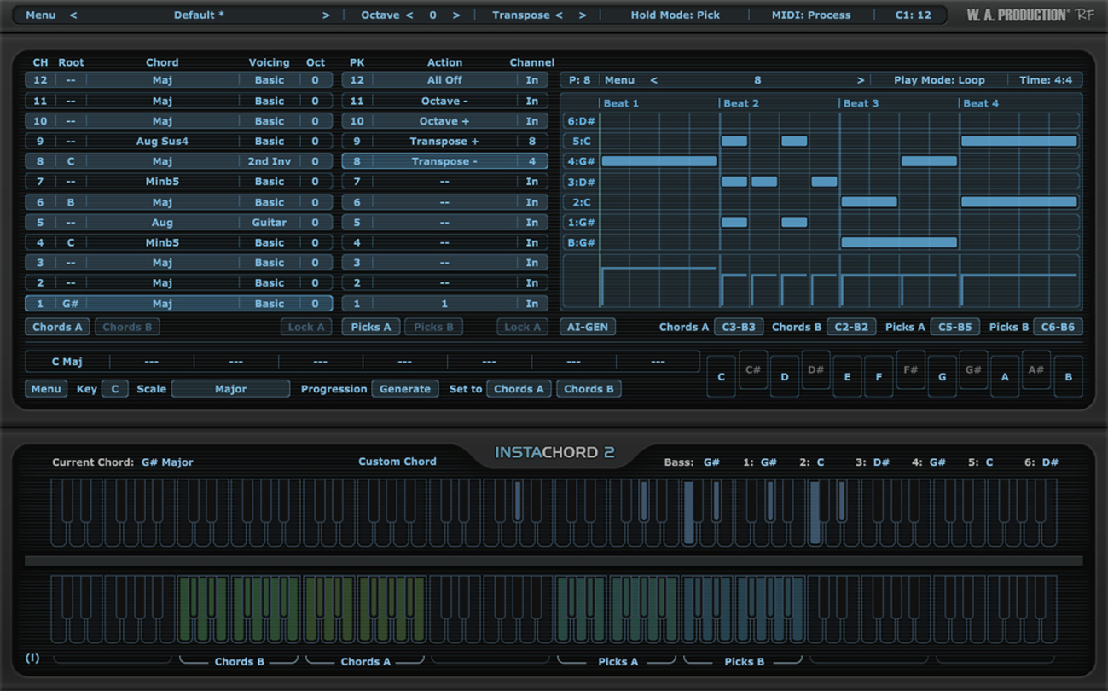Click the next preset arrow beside Default
Image resolution: width=1108 pixels, height=691 pixels.
tap(325, 15)
